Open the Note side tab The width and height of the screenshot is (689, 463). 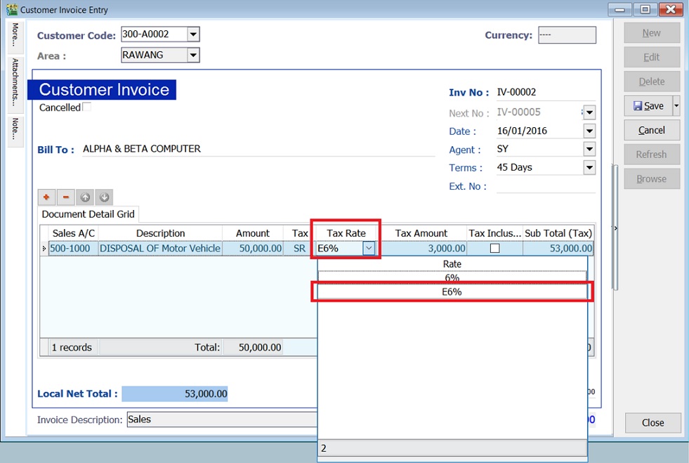15,129
